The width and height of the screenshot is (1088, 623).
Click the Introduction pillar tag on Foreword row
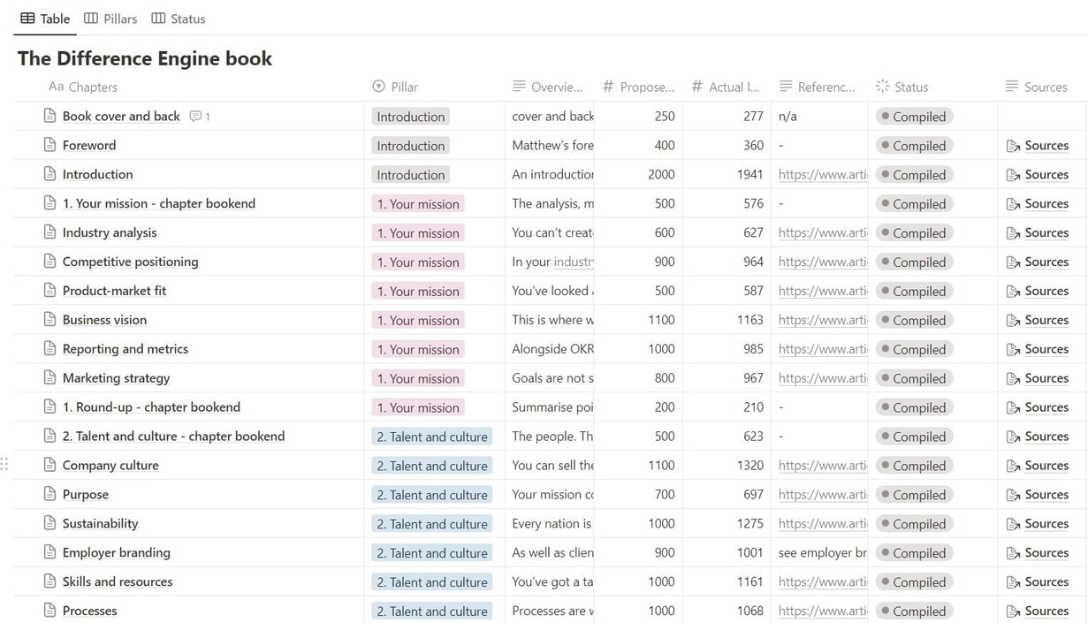coord(411,146)
